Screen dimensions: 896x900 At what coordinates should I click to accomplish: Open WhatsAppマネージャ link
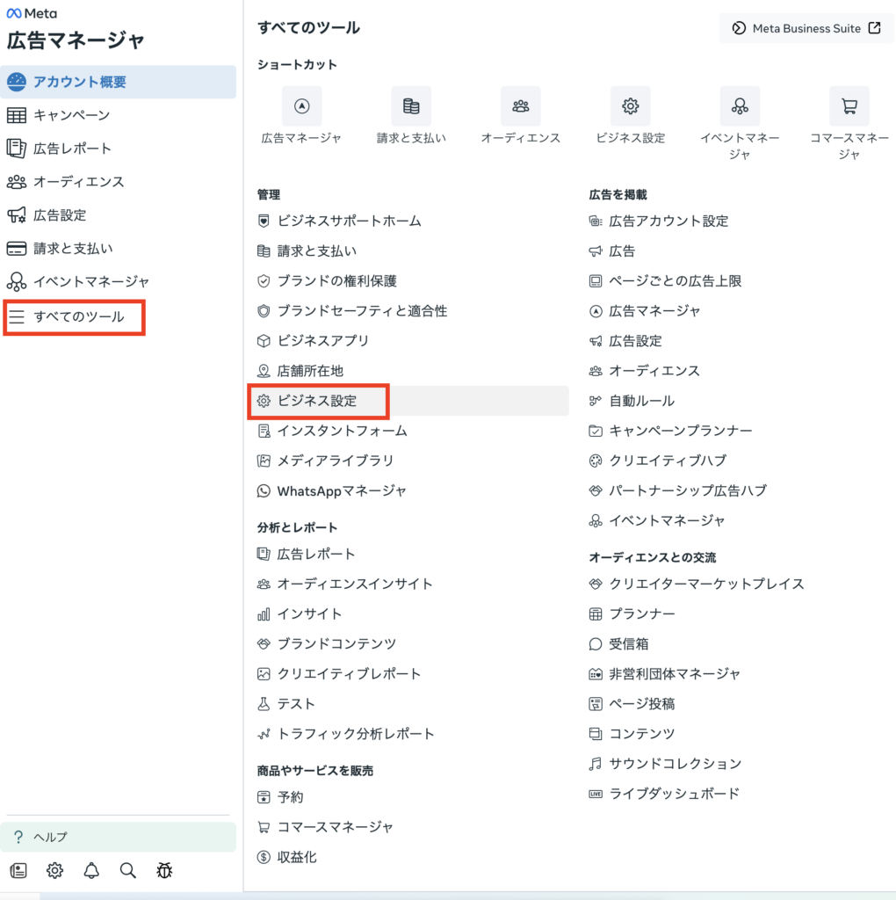coord(341,490)
